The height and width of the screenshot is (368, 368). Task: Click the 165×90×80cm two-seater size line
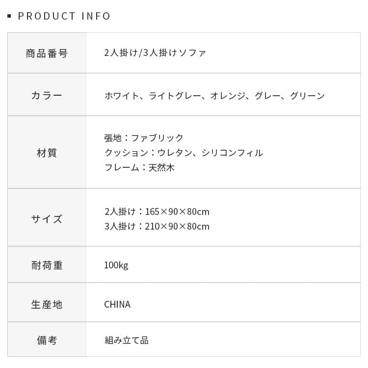click(157, 212)
